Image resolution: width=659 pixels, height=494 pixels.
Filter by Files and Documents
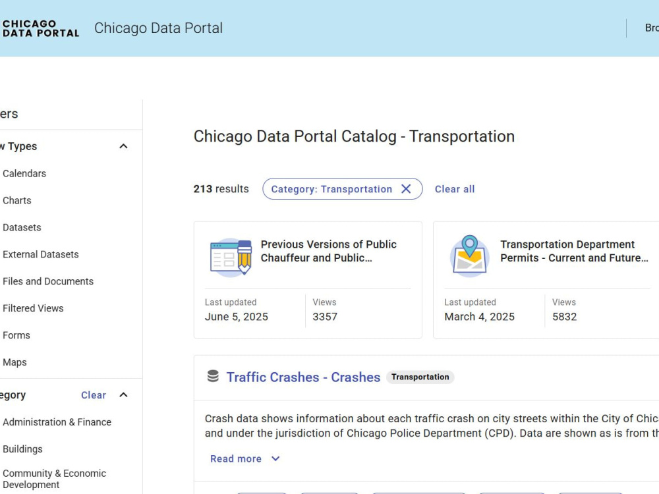pos(48,281)
